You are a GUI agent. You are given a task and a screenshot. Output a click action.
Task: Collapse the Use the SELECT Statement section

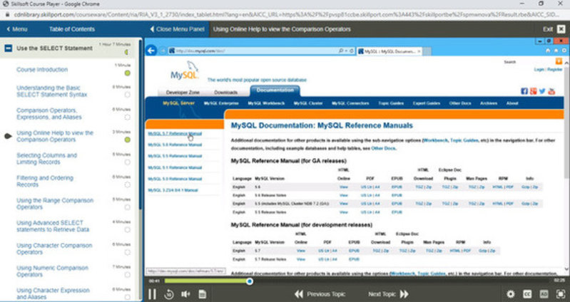(9, 48)
